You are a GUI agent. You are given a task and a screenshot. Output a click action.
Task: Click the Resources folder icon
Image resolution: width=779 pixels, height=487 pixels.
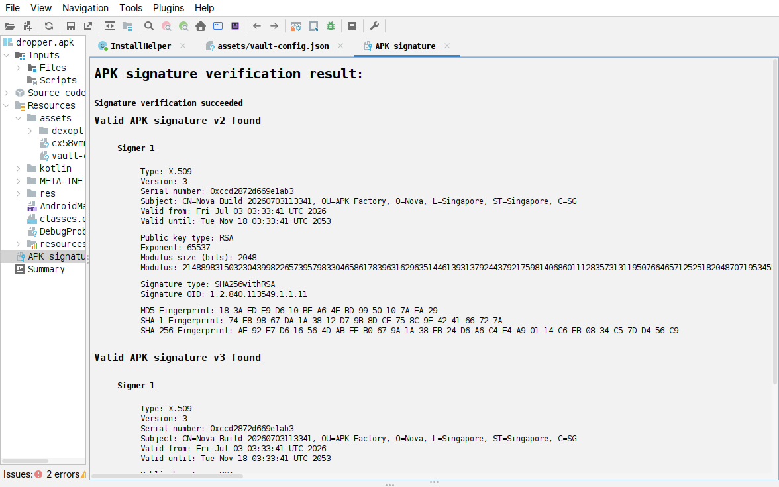20,105
